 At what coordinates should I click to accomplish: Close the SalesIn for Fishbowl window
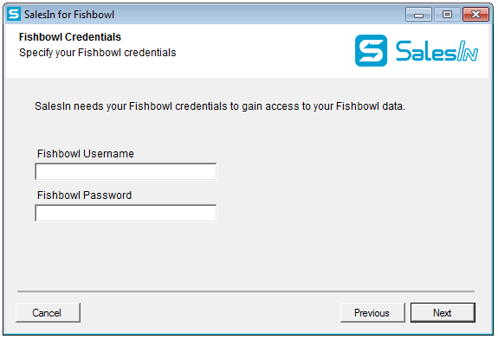point(475,15)
